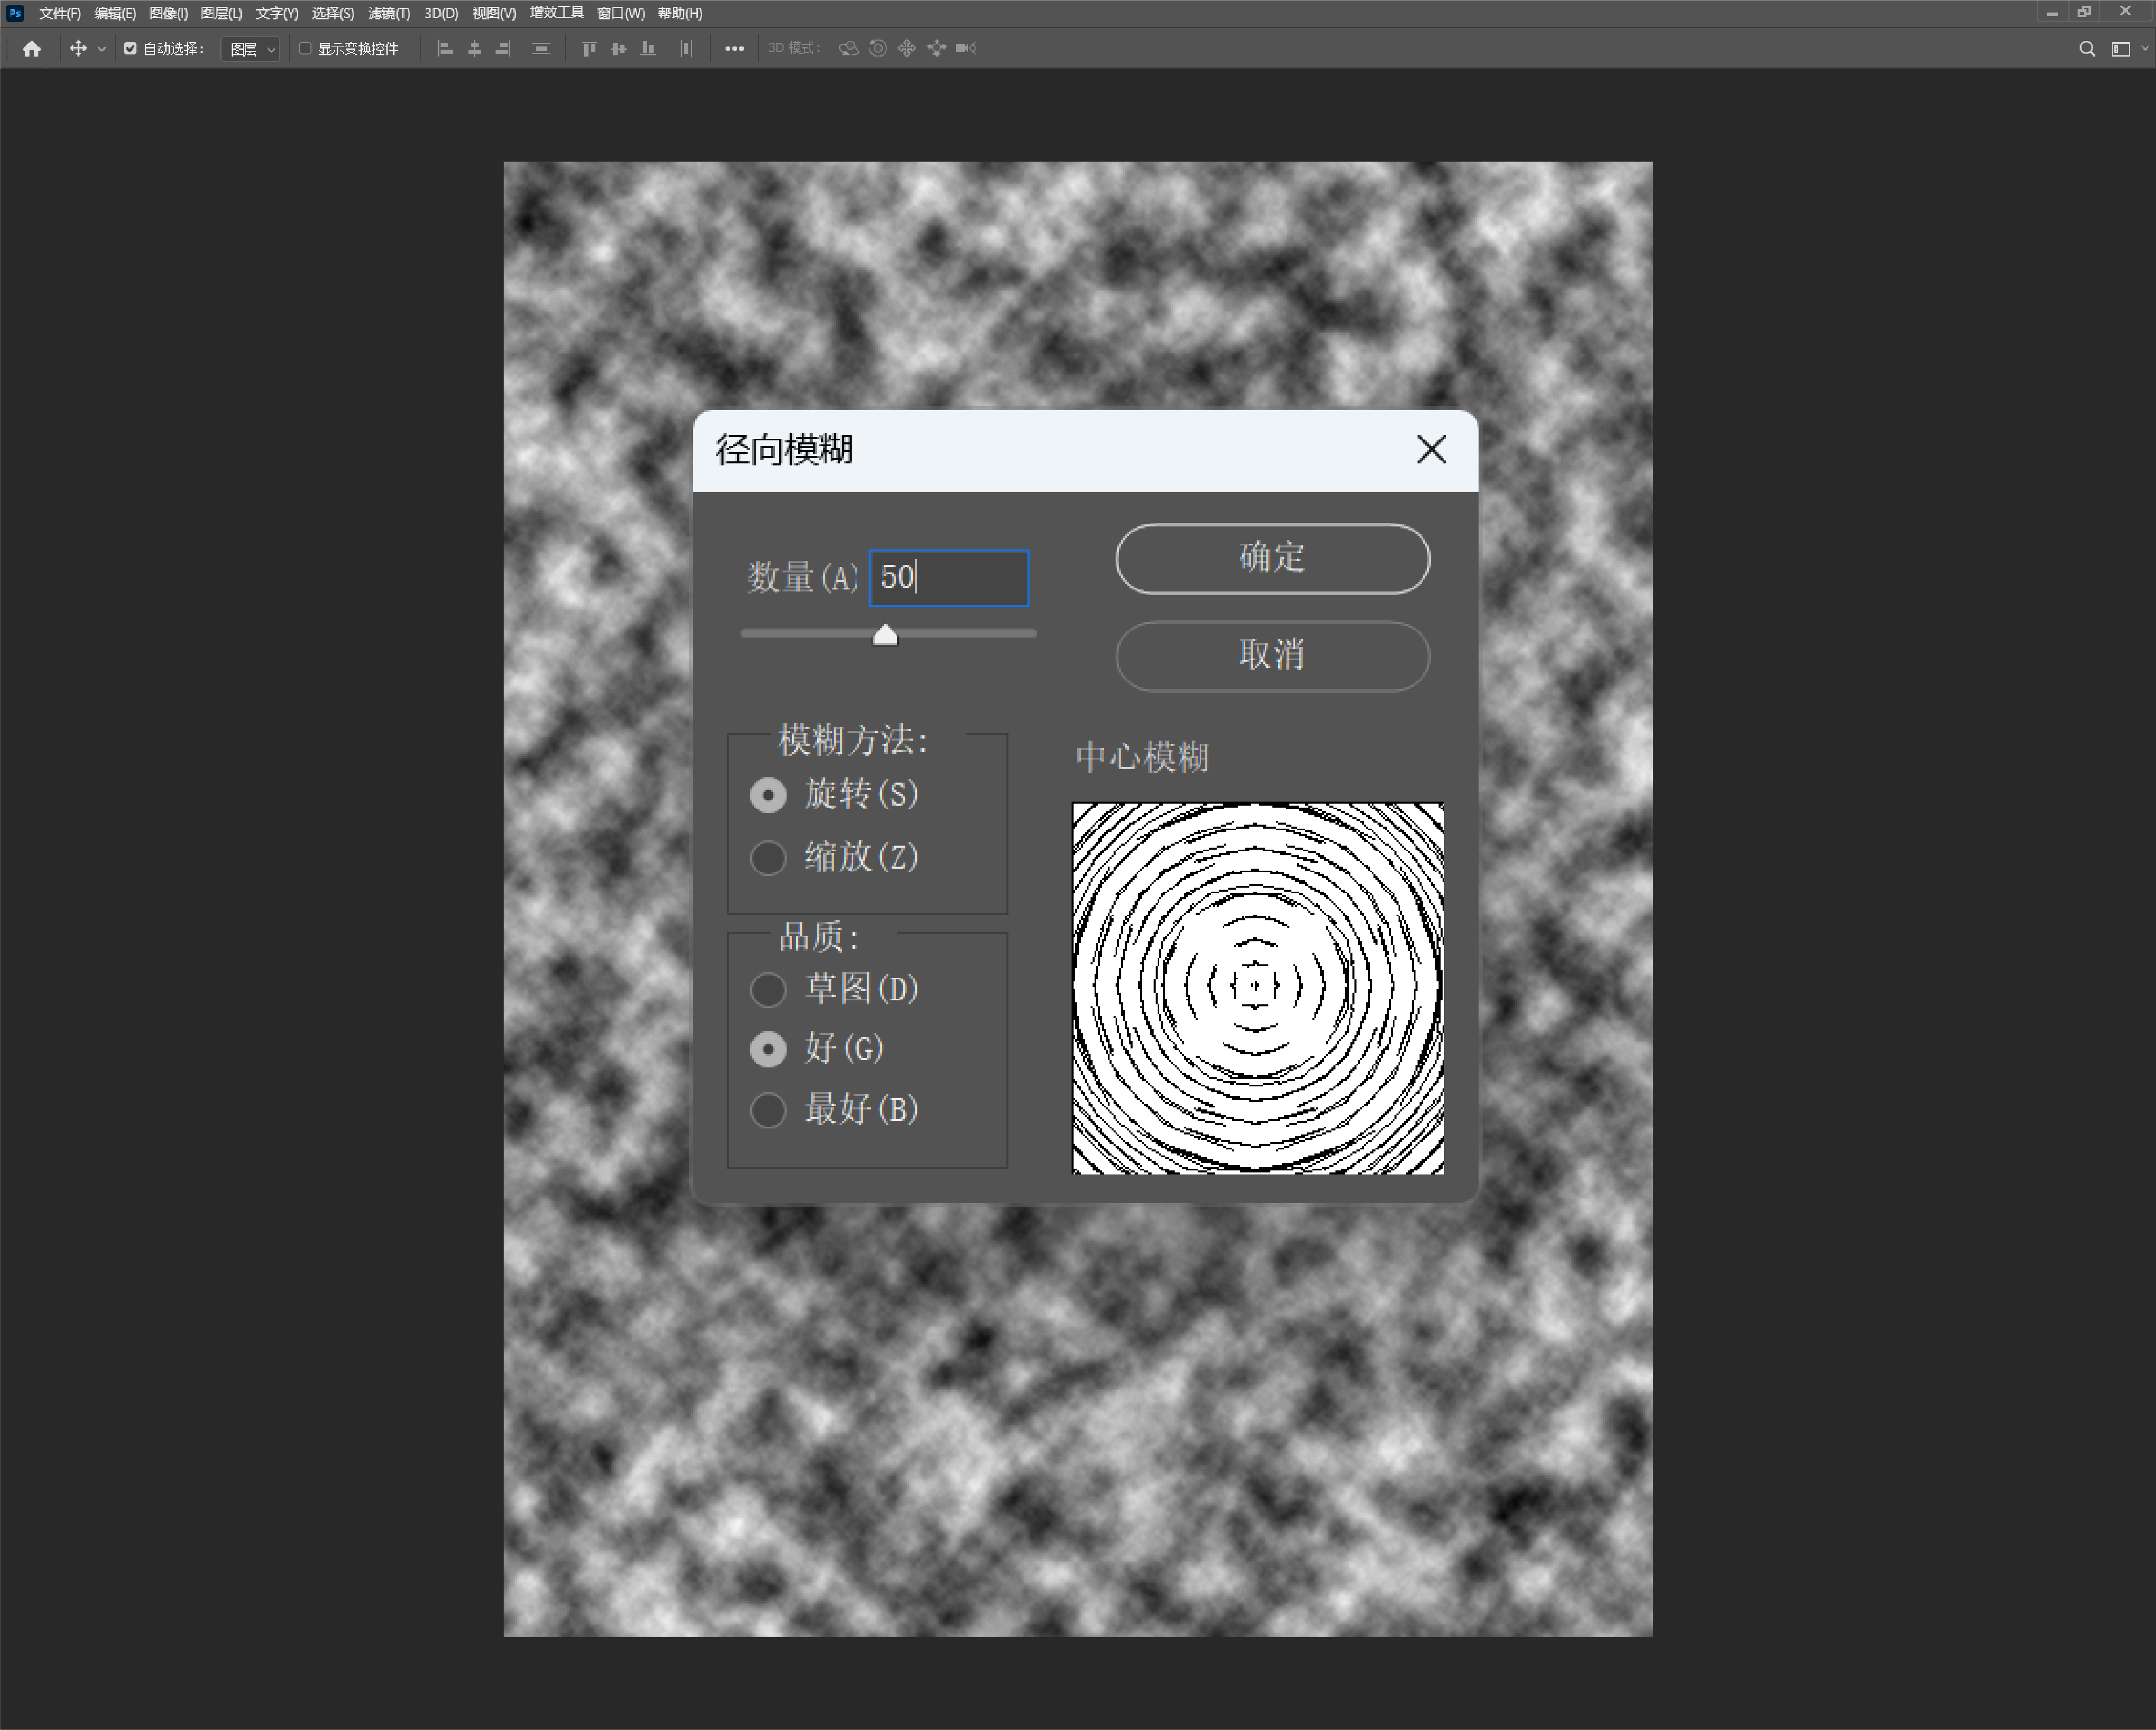Click the 3D pan object icon
The height and width of the screenshot is (1730, 2156).
coord(907,48)
